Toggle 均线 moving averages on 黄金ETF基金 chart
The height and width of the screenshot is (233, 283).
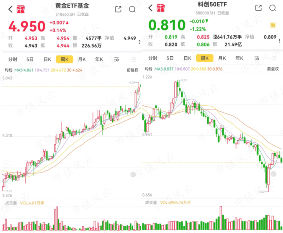point(9,70)
